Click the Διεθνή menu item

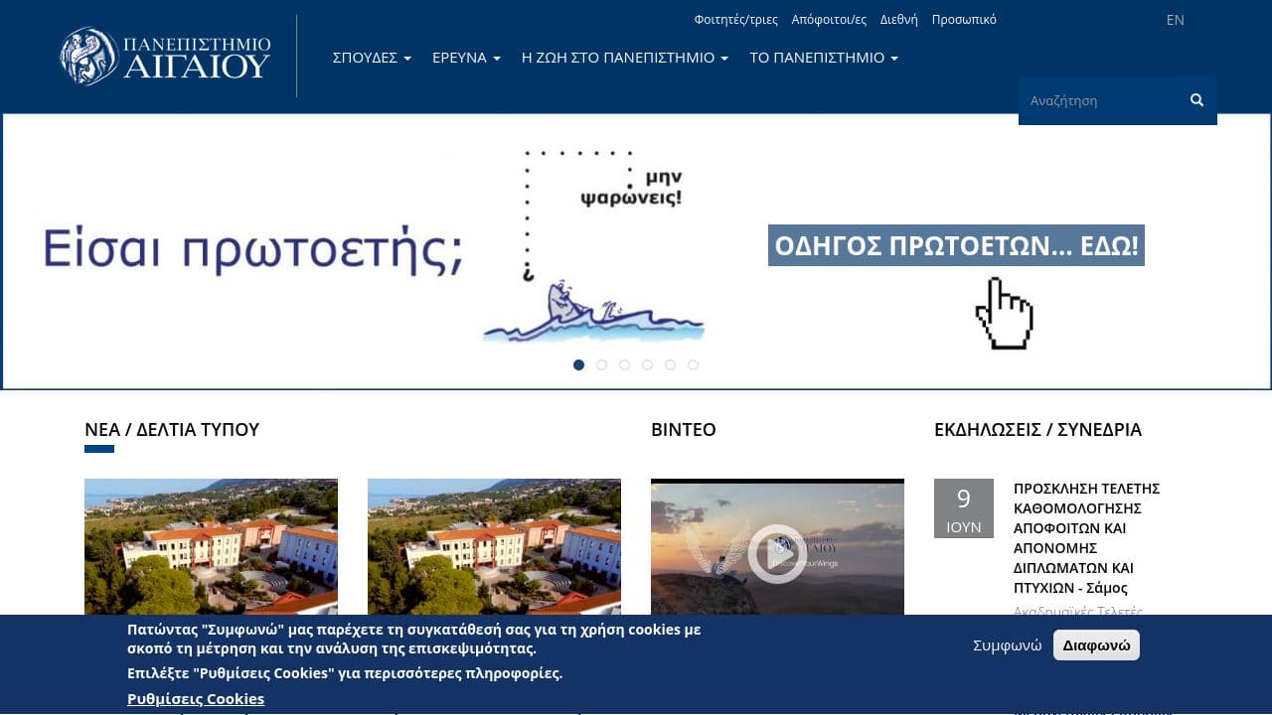[898, 19]
